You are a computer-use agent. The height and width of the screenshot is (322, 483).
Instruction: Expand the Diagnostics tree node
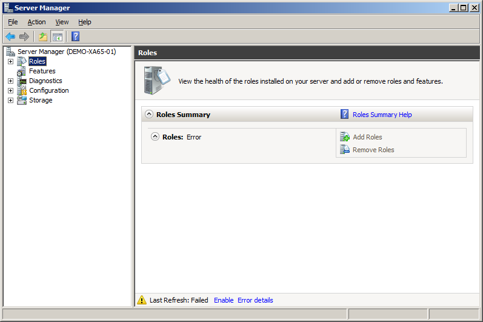[10, 81]
